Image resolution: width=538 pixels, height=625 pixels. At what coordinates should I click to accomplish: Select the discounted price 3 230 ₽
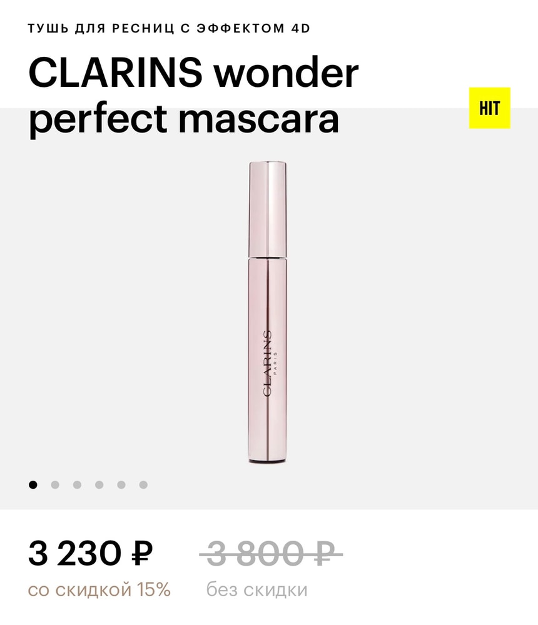coord(90,553)
